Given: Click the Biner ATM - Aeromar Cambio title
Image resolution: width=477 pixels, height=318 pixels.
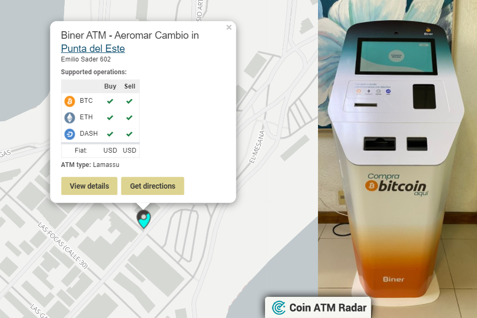Looking at the screenshot, I should 130,36.
